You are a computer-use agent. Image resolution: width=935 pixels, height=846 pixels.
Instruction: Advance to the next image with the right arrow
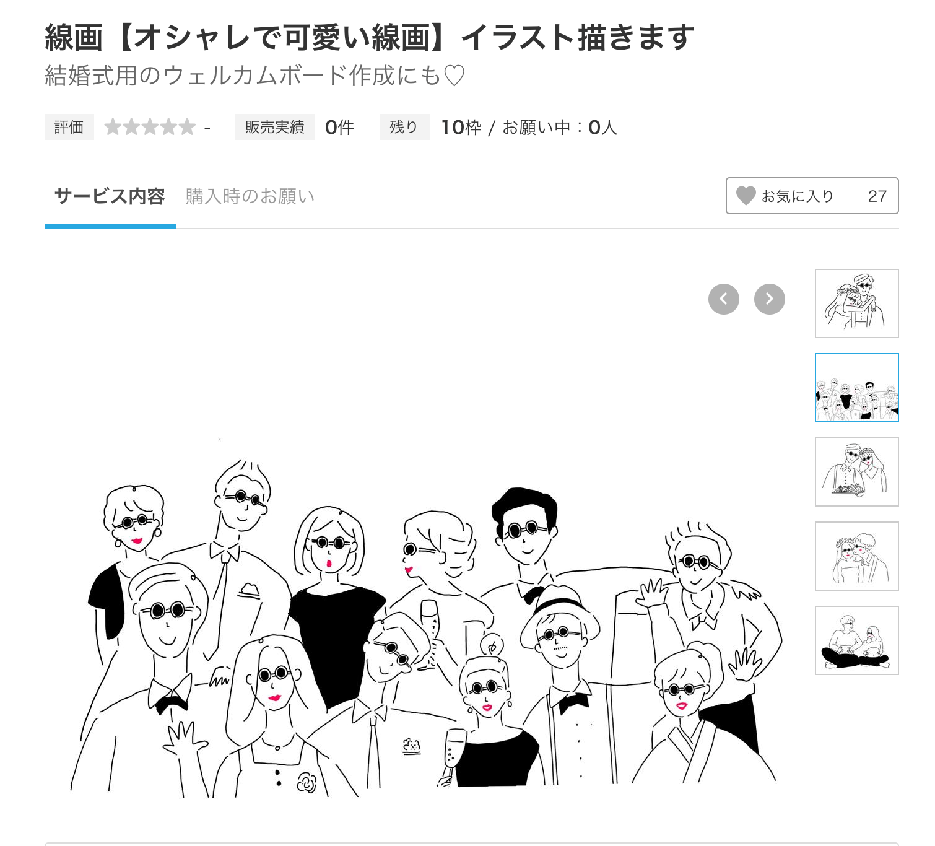(x=769, y=299)
